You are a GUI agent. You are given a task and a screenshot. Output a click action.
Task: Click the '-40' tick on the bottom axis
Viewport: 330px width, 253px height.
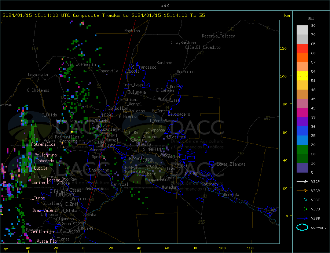(x=27, y=248)
